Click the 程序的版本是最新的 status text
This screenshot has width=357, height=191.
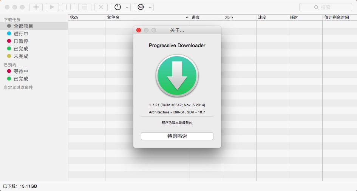pyautogui.click(x=177, y=123)
